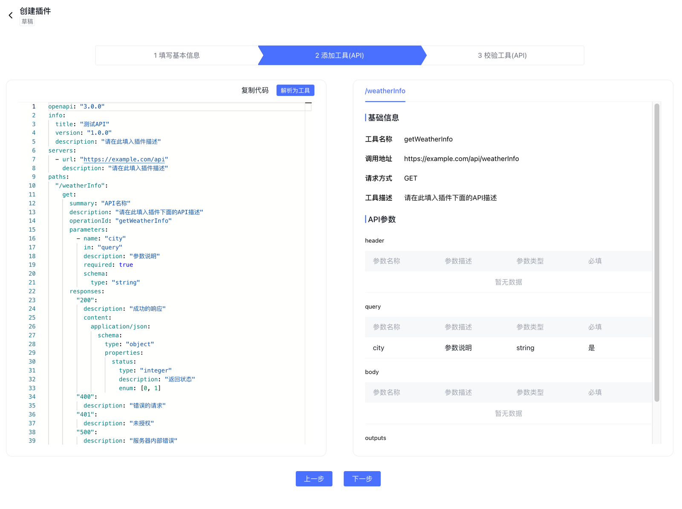Go to step 1 填写基本信息

pos(176,55)
